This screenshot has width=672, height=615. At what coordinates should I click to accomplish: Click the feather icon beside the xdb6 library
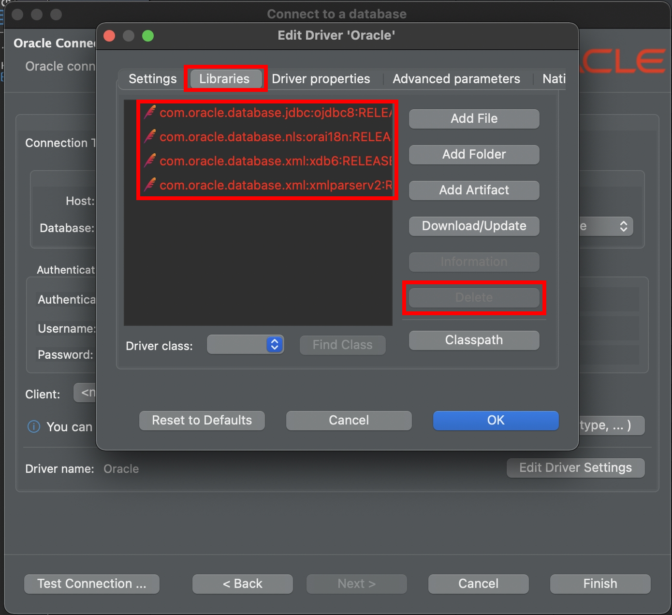(150, 161)
